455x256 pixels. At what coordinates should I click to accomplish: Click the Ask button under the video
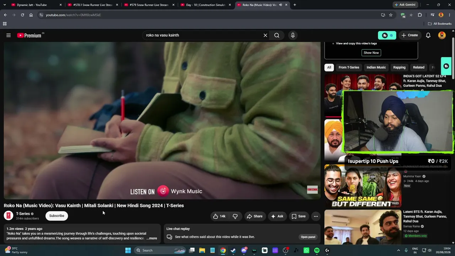point(277,216)
